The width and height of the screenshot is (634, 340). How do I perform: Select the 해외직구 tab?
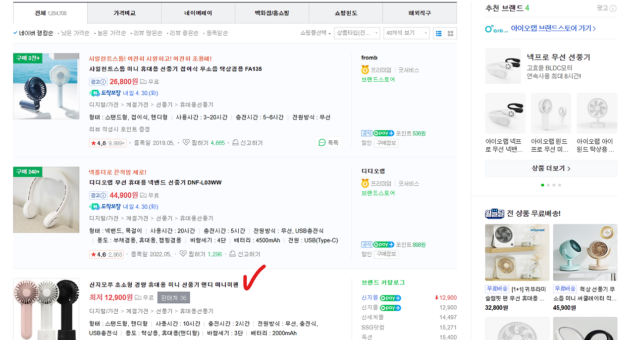[420, 13]
